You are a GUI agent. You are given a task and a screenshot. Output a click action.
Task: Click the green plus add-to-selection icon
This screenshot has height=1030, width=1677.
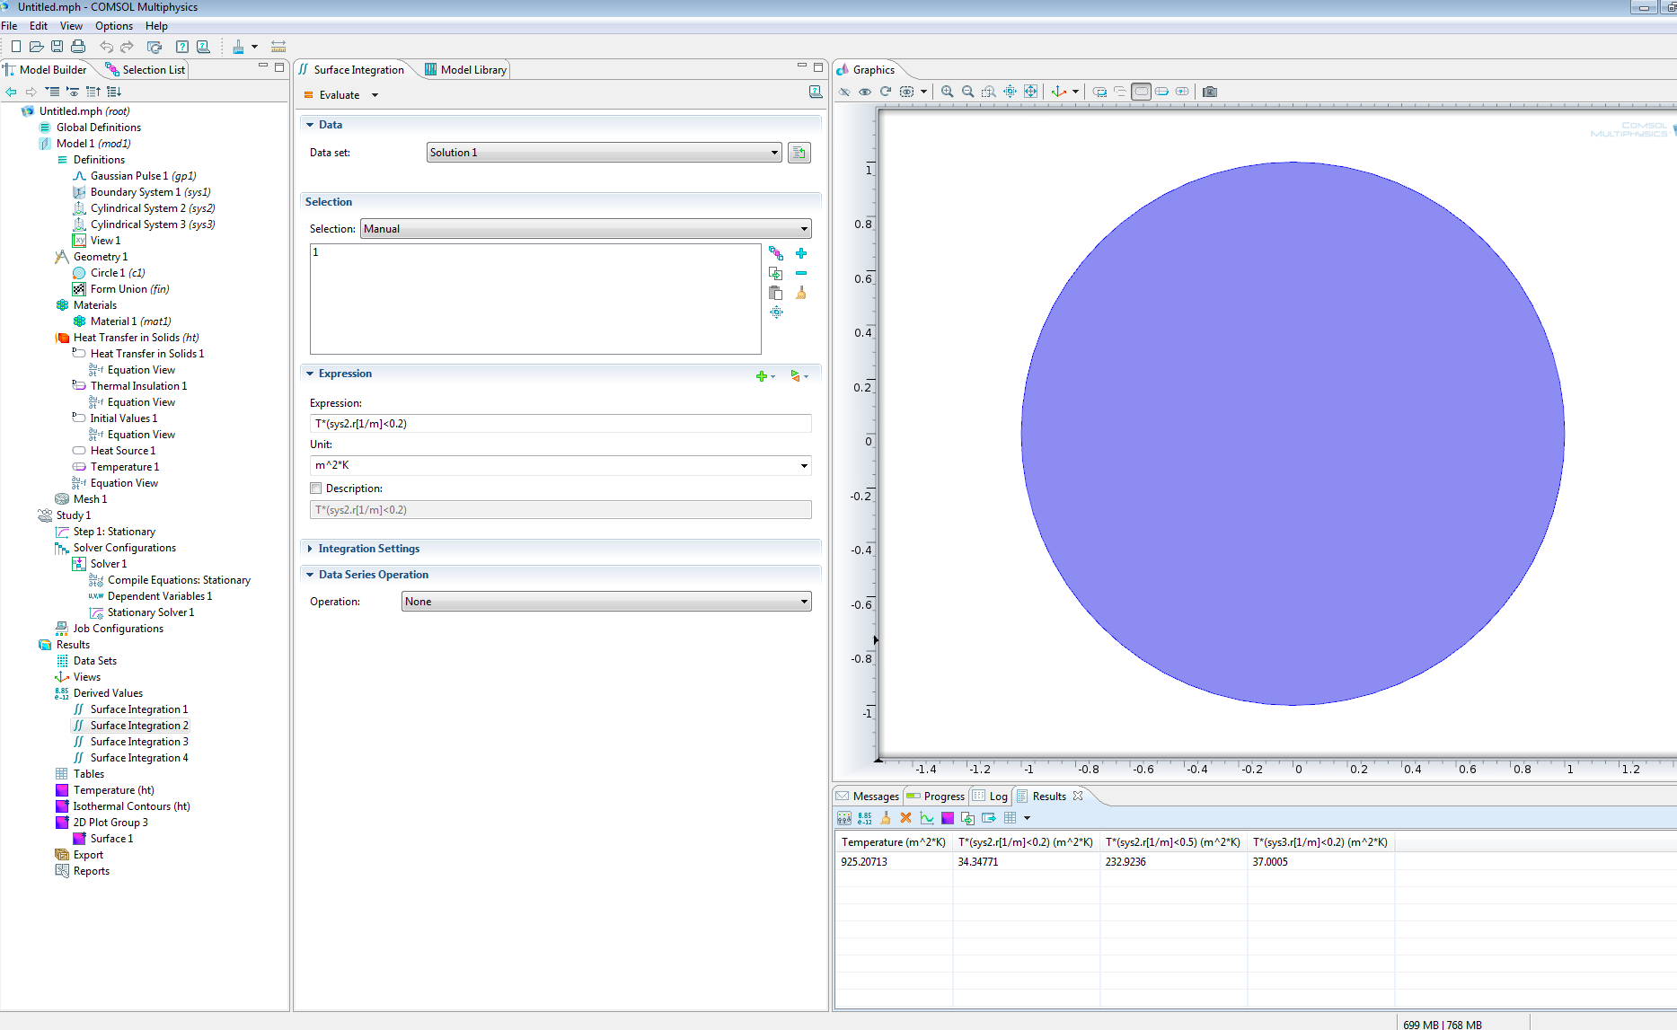point(801,254)
